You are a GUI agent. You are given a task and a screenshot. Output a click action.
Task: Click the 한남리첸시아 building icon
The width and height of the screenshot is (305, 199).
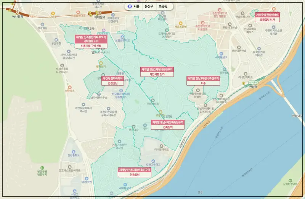click(x=242, y=13)
